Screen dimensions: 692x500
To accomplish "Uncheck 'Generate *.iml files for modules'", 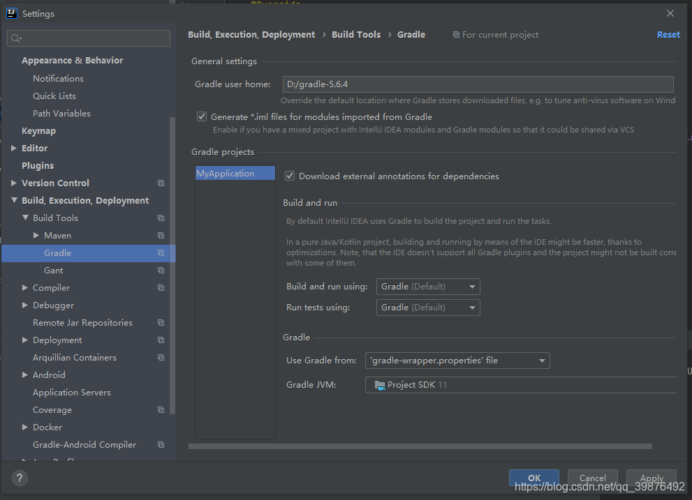I will pyautogui.click(x=202, y=116).
